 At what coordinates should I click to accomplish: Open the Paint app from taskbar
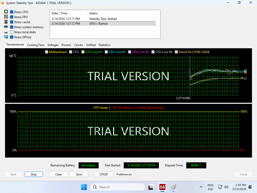[173, 187]
